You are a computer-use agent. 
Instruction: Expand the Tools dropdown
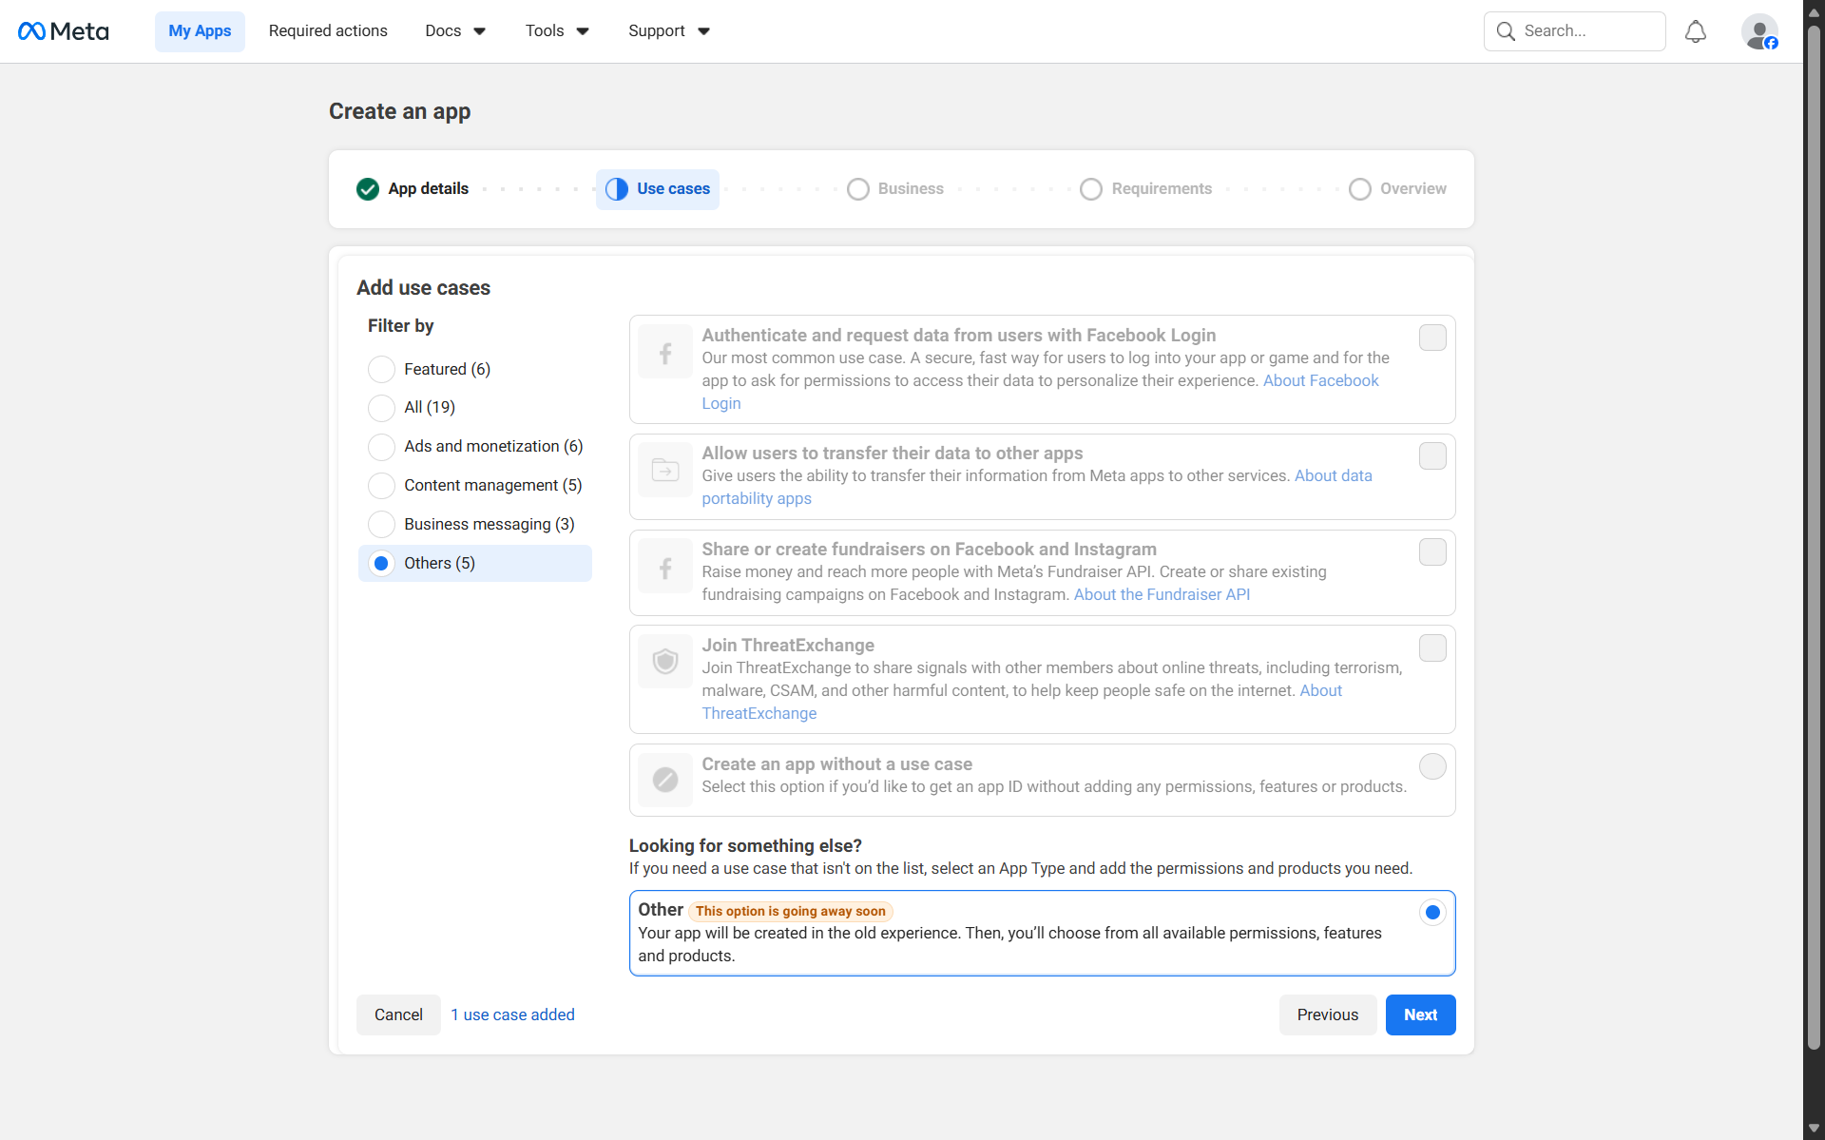(557, 31)
